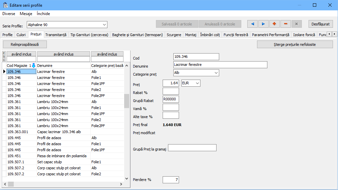Remove record with the minus icon
This screenshot has width=338, height=190.
point(285,24)
